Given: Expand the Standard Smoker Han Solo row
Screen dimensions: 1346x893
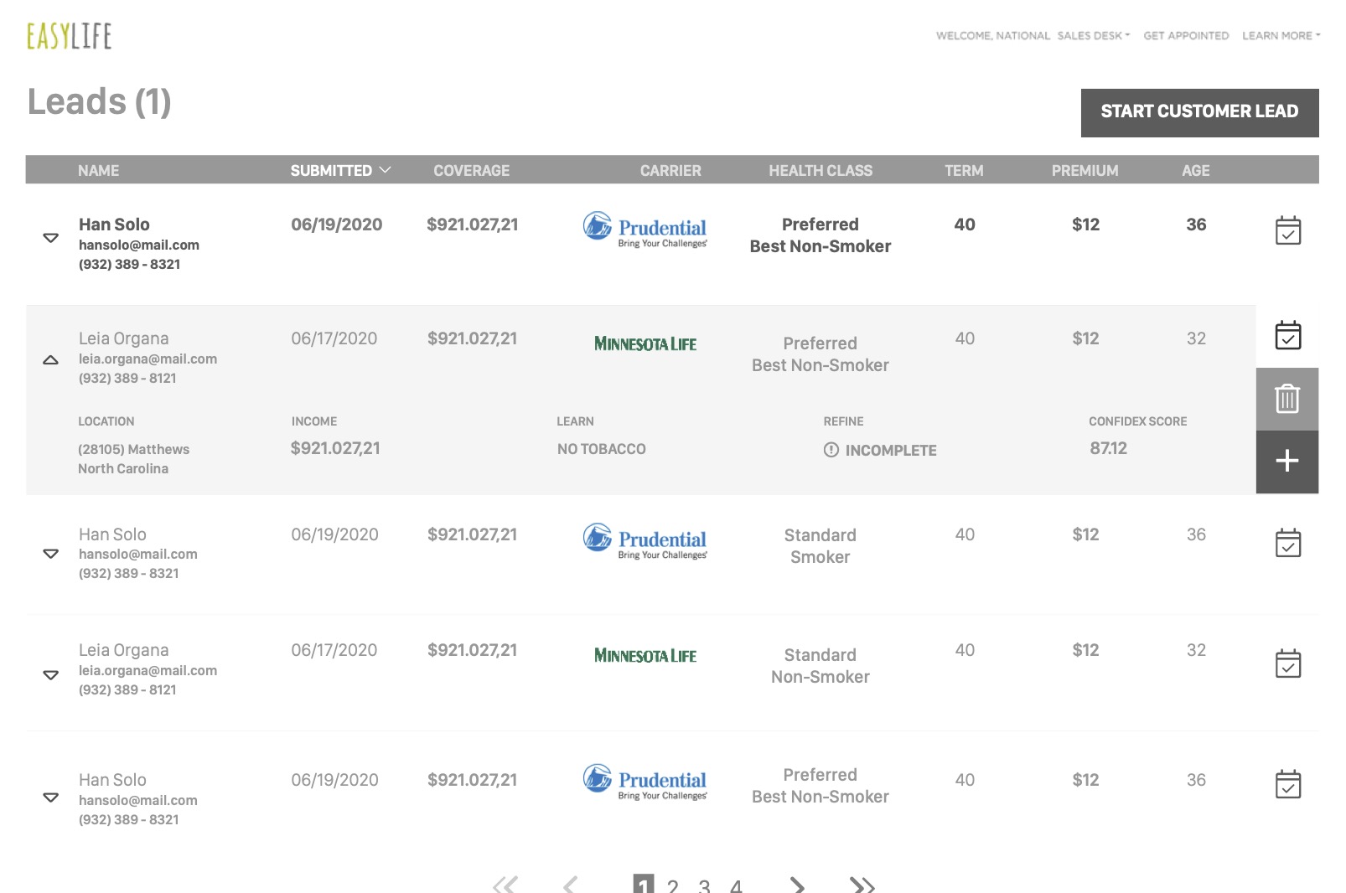Looking at the screenshot, I should point(50,554).
